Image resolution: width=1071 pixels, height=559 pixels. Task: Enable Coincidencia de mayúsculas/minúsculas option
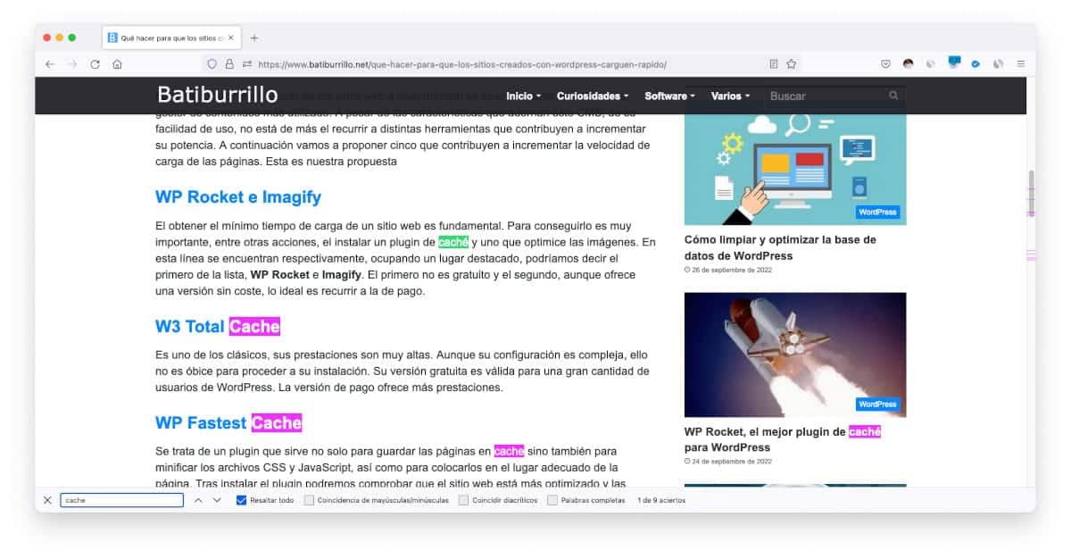pyautogui.click(x=309, y=500)
